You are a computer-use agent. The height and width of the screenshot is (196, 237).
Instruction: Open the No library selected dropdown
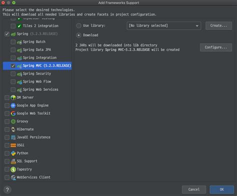[164, 26]
